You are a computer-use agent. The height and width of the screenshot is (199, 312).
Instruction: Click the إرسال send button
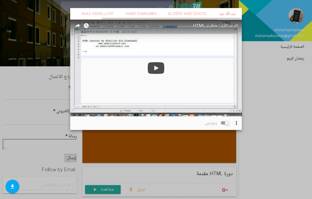[x=70, y=158]
